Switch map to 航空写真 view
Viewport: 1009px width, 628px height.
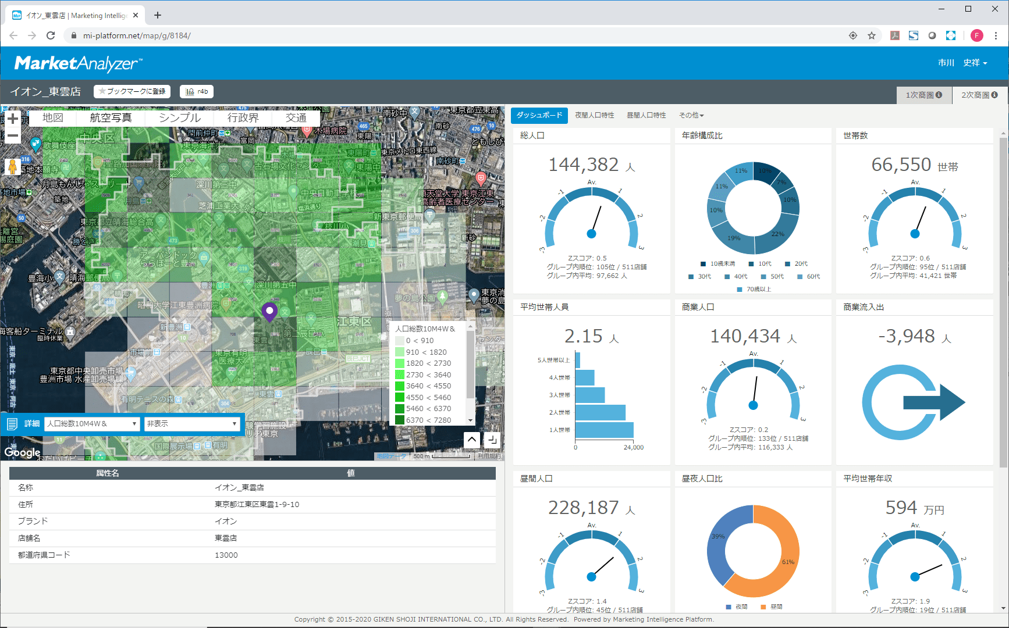(111, 117)
